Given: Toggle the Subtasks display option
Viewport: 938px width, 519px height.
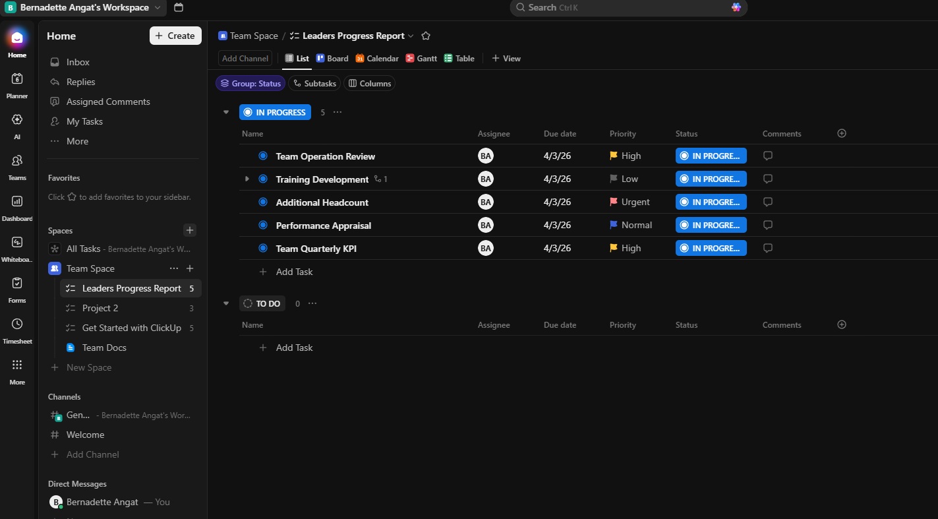Looking at the screenshot, I should (314, 84).
